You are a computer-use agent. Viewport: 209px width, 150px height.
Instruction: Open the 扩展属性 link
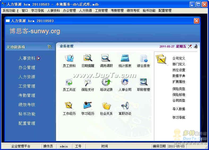click(x=179, y=82)
